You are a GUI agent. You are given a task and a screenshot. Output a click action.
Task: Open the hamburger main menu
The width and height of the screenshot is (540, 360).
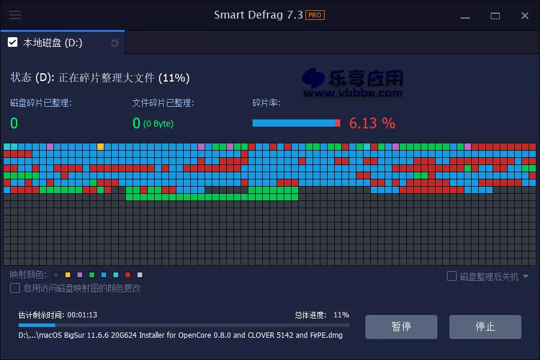(15, 16)
